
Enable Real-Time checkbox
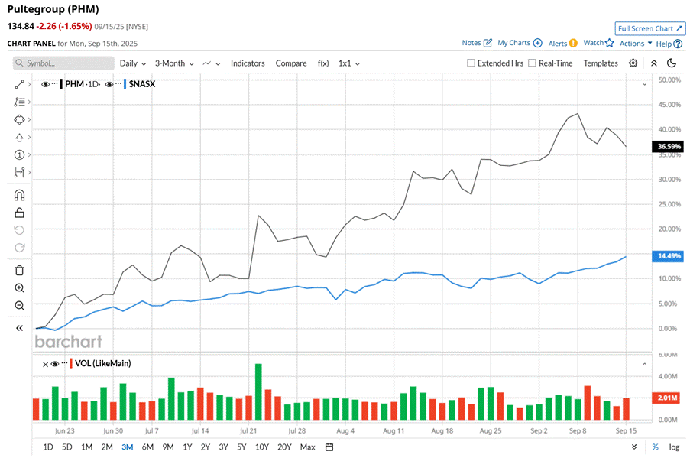tap(532, 63)
